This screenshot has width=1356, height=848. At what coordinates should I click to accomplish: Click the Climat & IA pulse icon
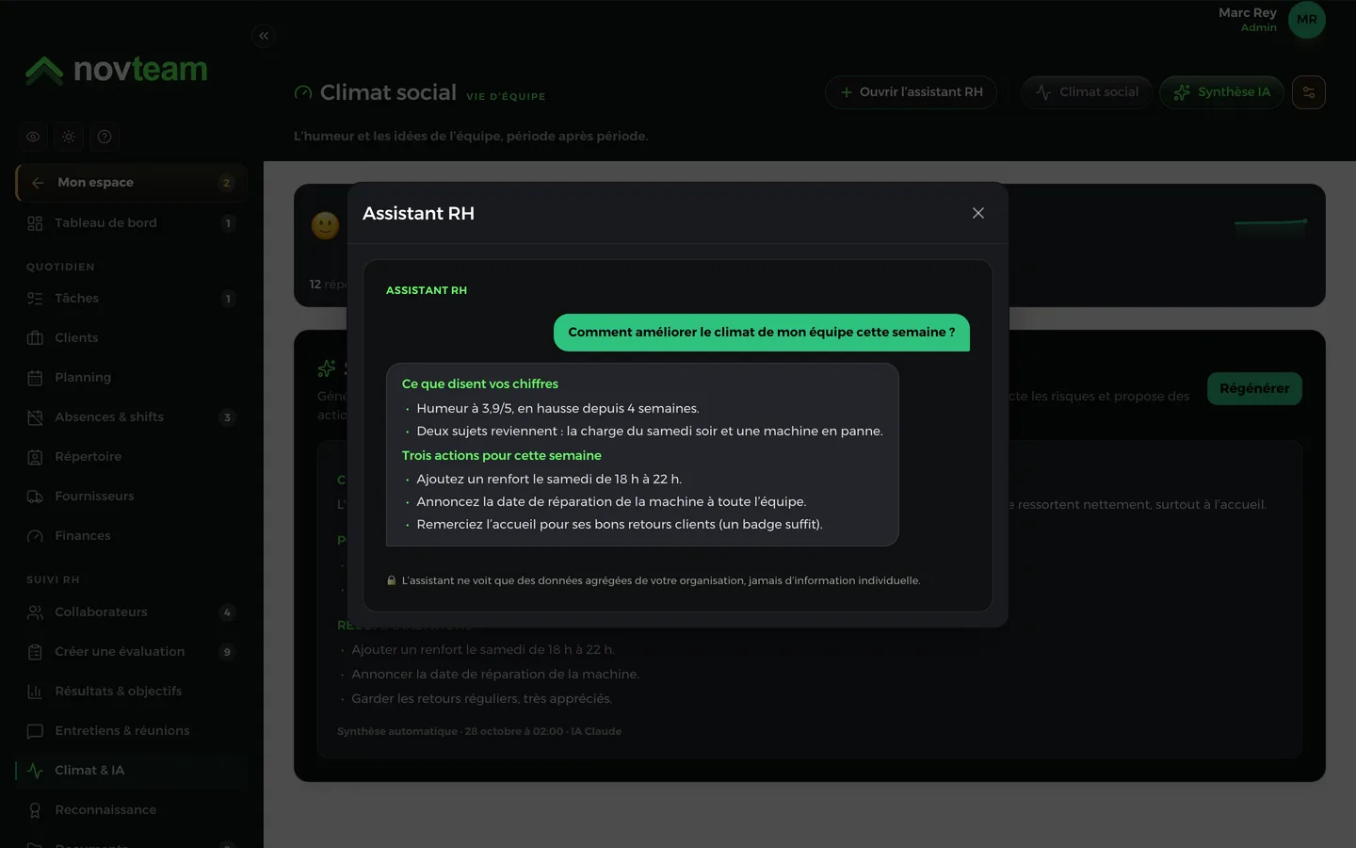coord(35,771)
